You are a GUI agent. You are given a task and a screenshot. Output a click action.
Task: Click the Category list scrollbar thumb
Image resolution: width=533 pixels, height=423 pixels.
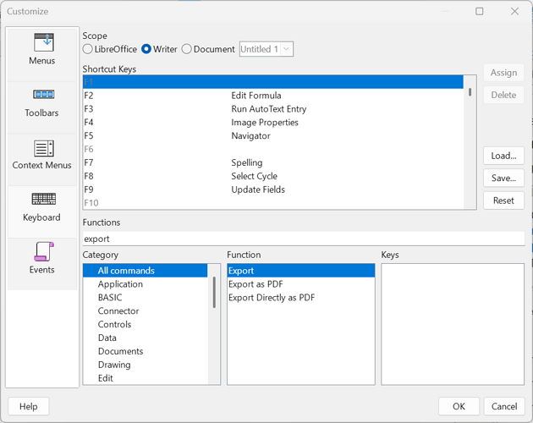pos(214,292)
